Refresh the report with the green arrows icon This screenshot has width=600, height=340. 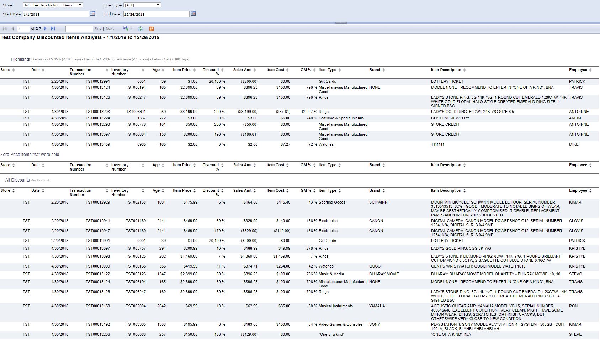coord(140,29)
